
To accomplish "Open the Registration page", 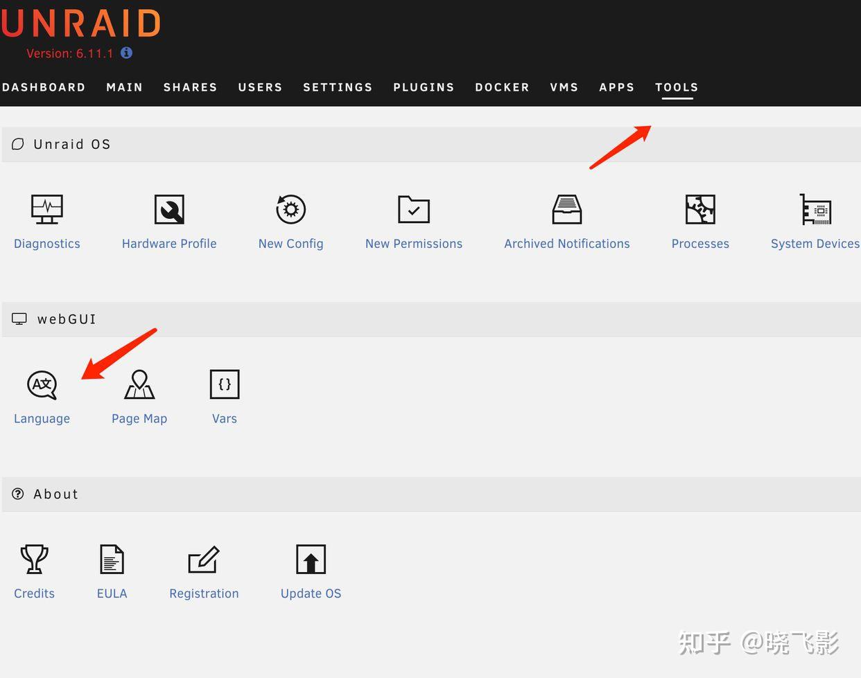I will click(x=204, y=570).
